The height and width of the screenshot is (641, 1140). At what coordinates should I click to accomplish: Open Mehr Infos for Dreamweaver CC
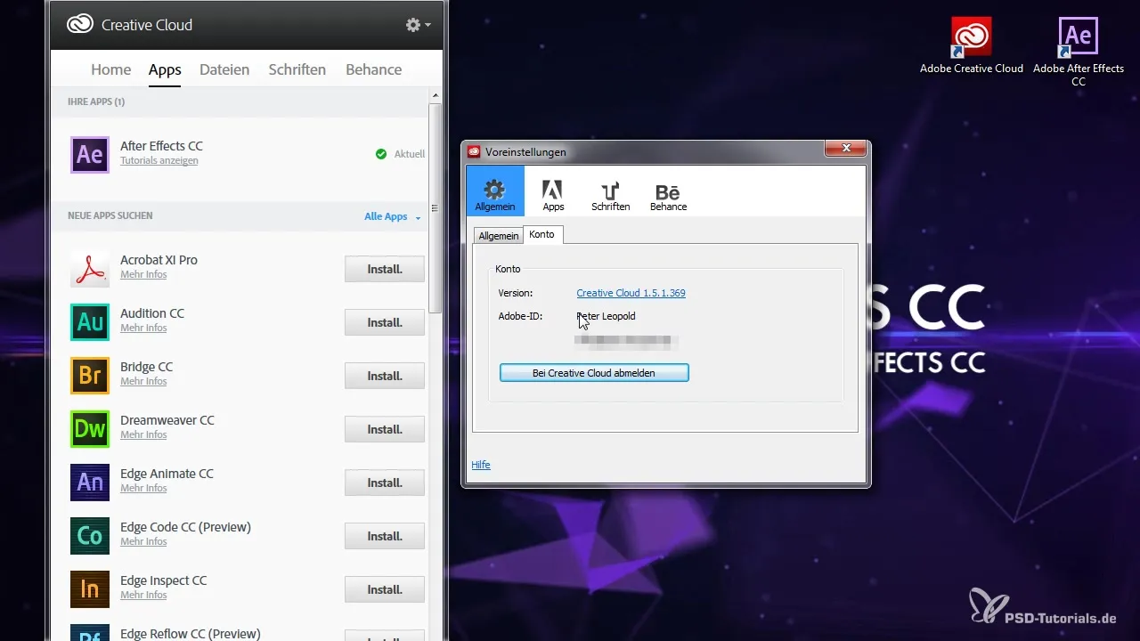[x=143, y=435]
